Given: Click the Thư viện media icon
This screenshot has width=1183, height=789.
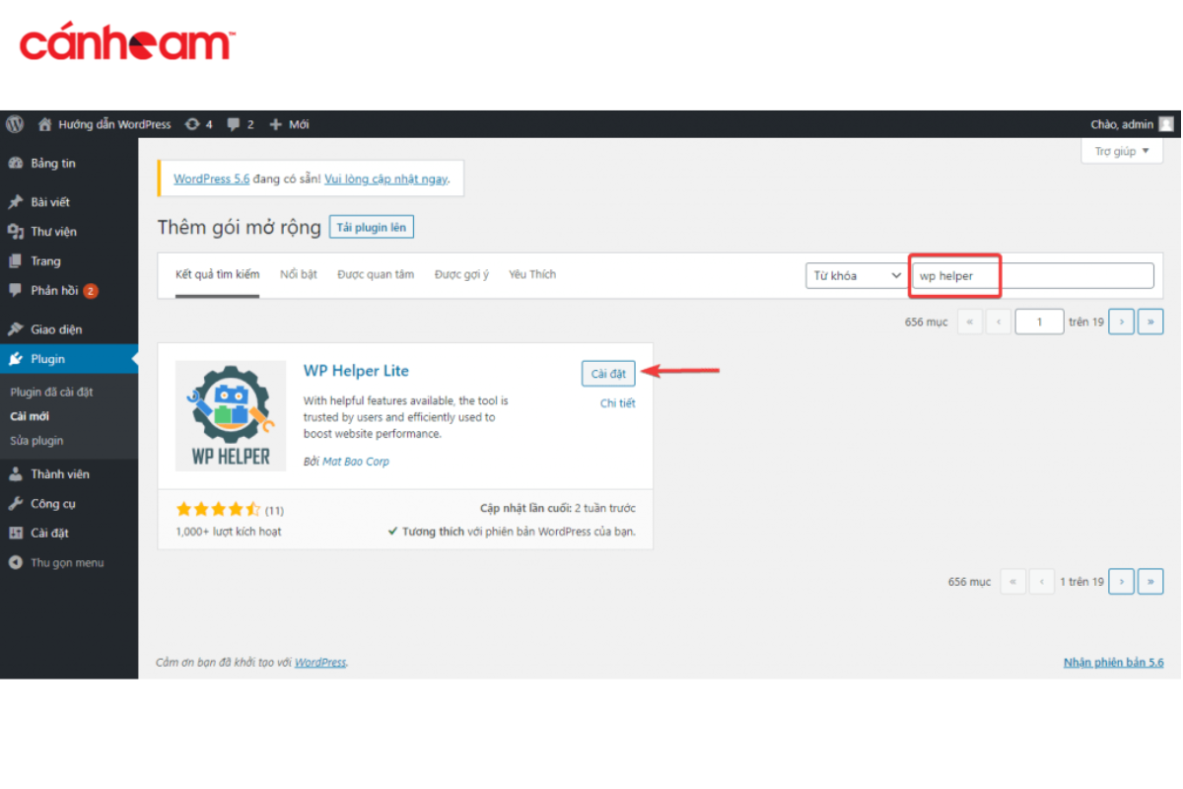Looking at the screenshot, I should pos(16,232).
